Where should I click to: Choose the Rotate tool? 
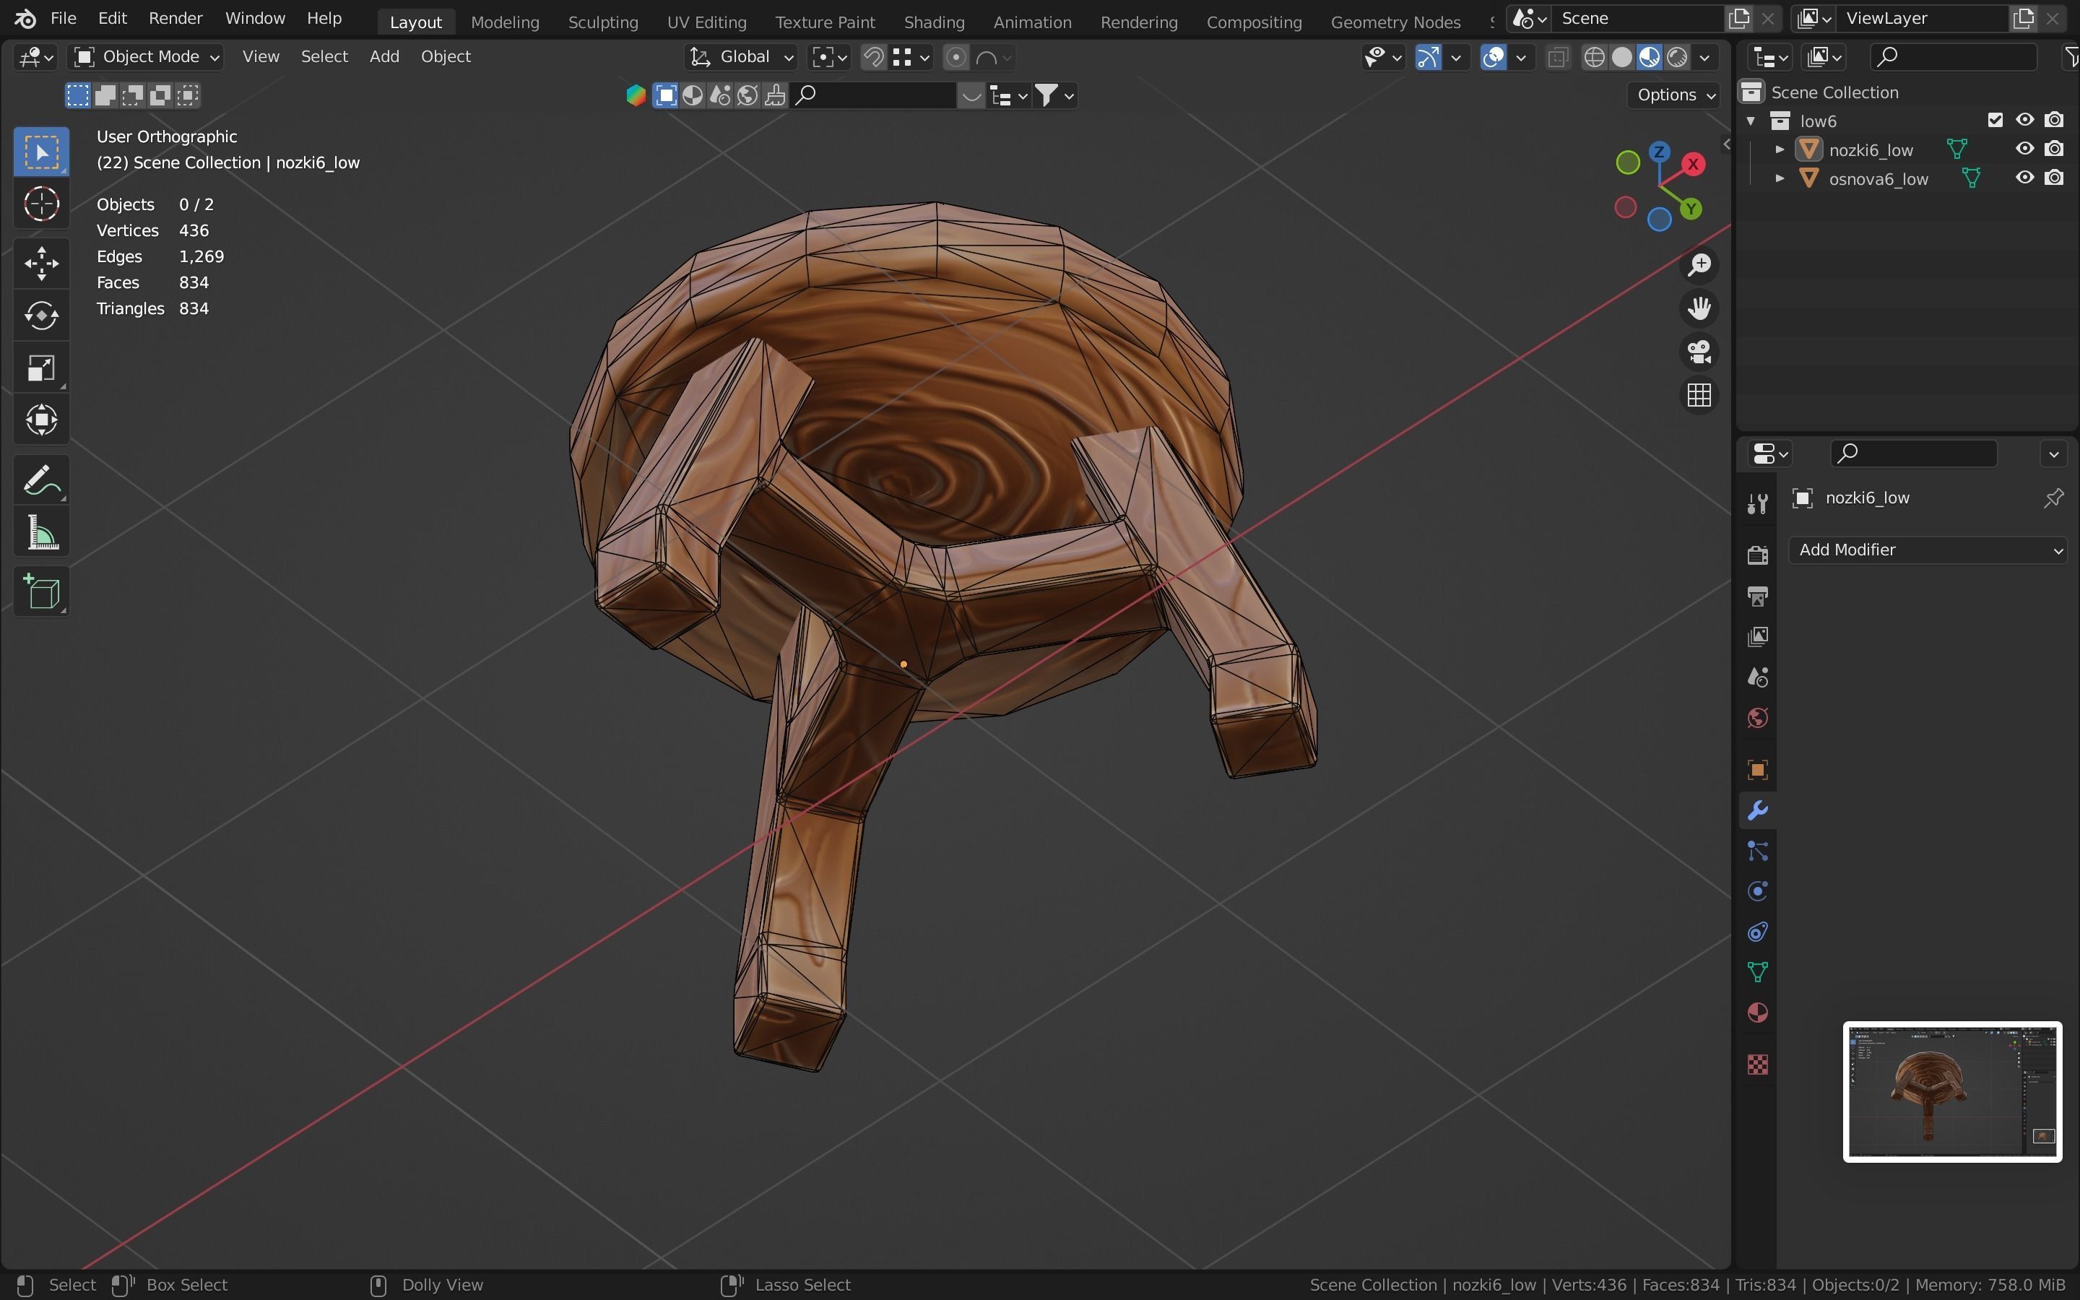coord(41,316)
